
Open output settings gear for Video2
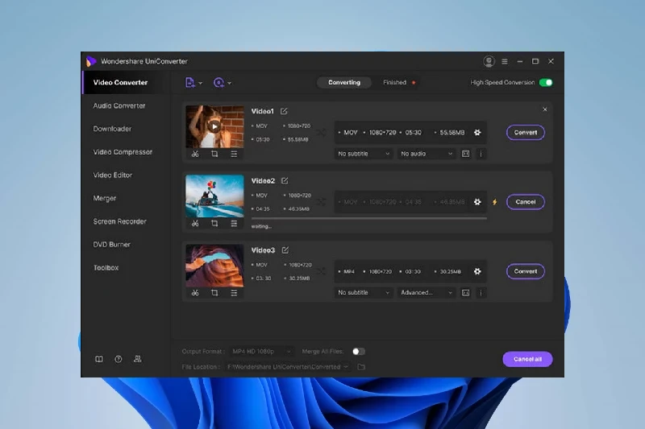click(477, 202)
